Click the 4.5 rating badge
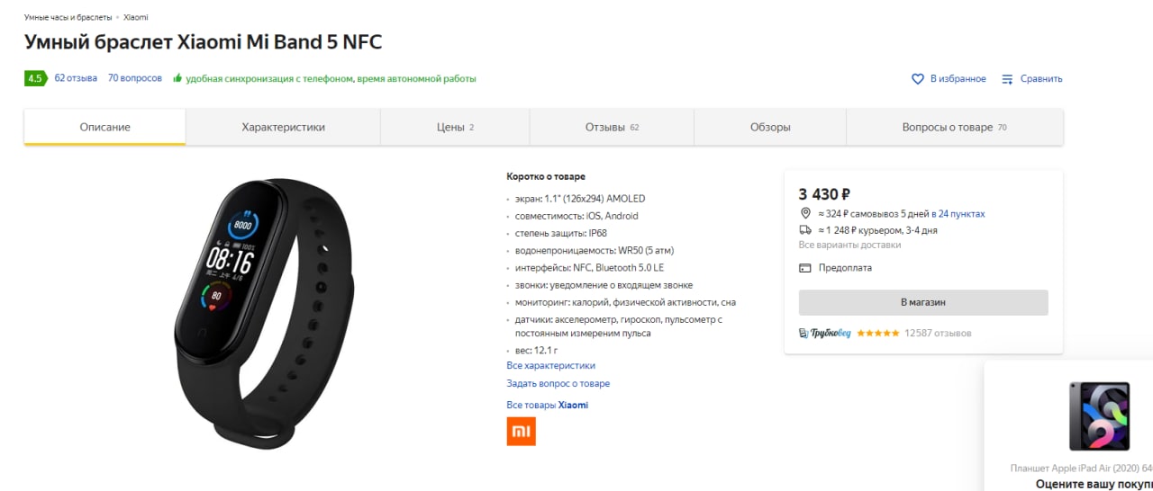1153x491 pixels. (x=35, y=78)
